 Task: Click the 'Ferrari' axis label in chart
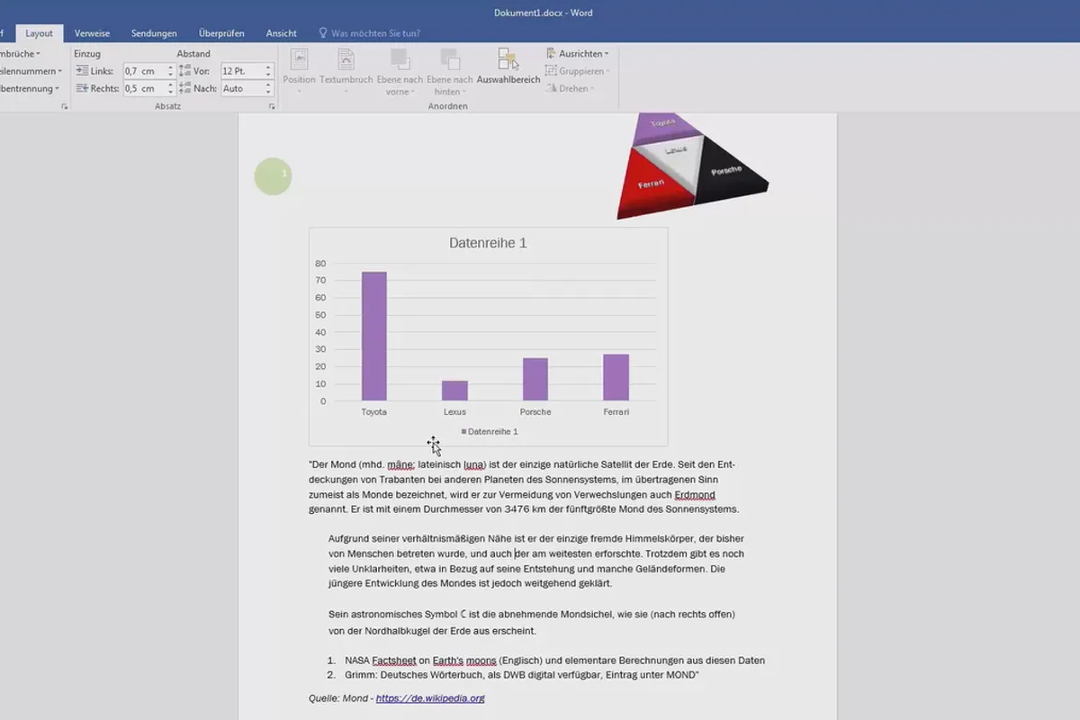click(x=616, y=412)
